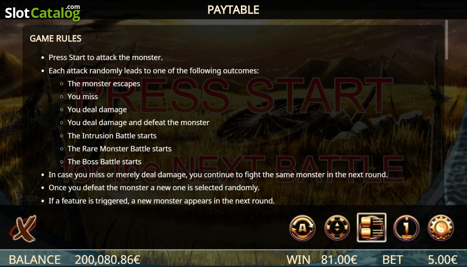
Task: Click the 'You miss' outcome line
Action: click(83, 96)
